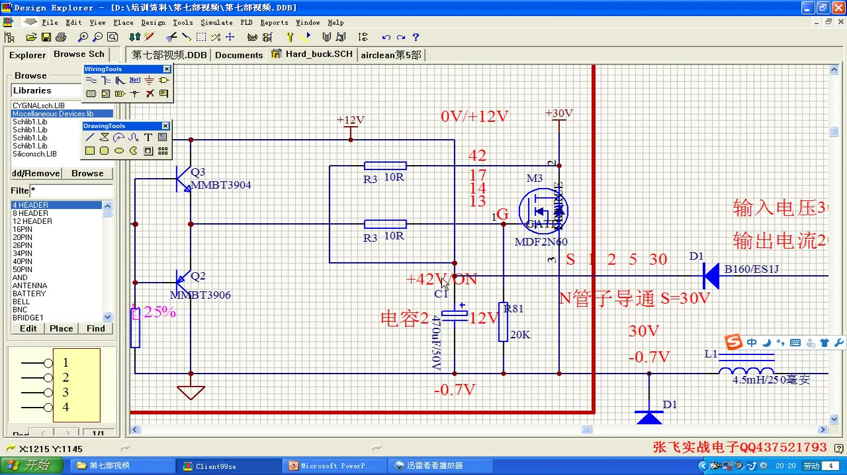This screenshot has height=475, width=847.
Task: Select the PCB Layout directive tool
Action: (x=163, y=94)
